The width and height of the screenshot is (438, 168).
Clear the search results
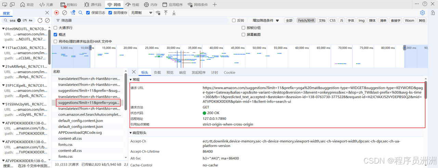[47, 20]
